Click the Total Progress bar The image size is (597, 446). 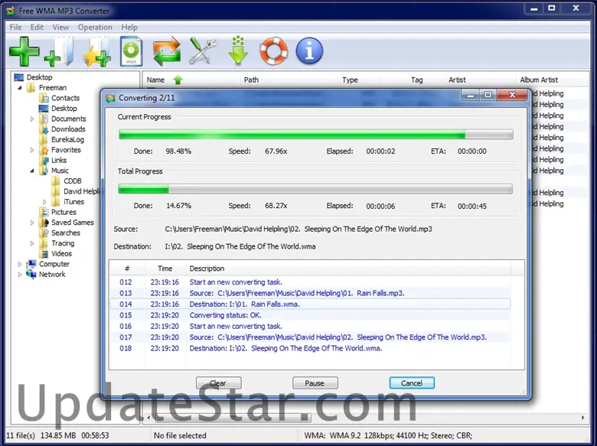coord(315,189)
